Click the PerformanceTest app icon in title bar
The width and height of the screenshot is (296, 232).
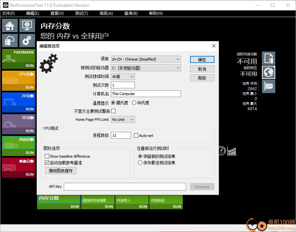[6, 5]
